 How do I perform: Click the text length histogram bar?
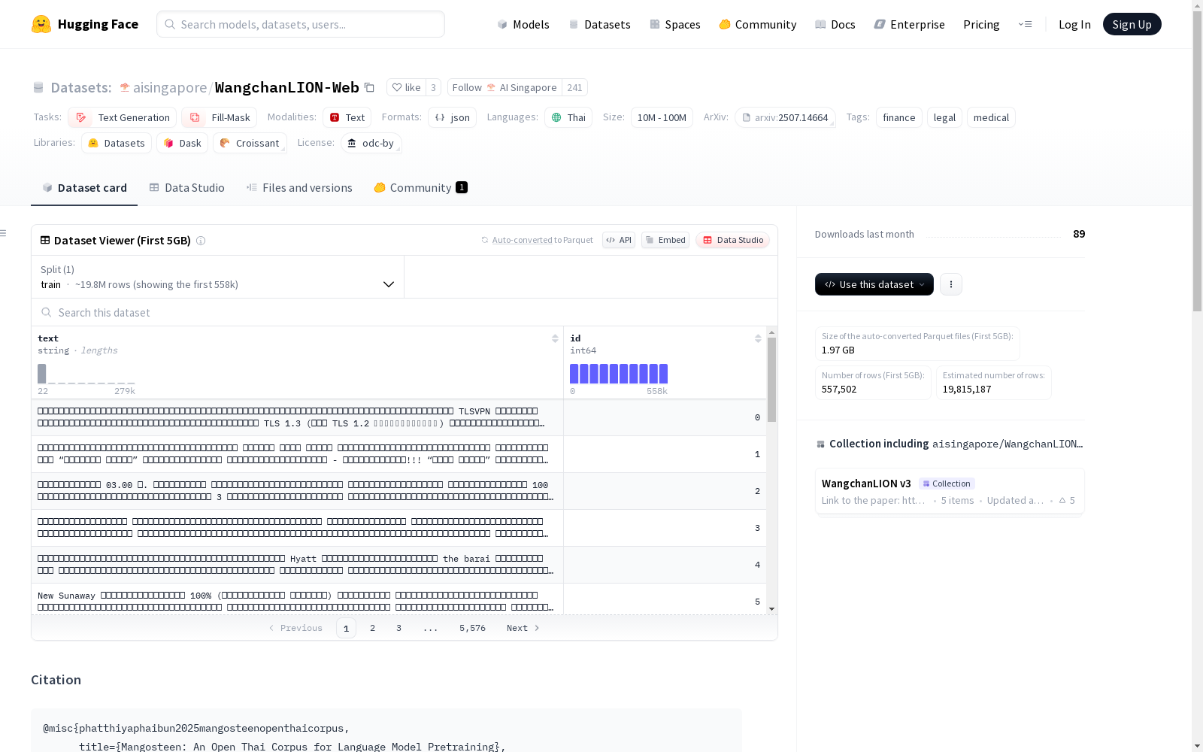42,374
